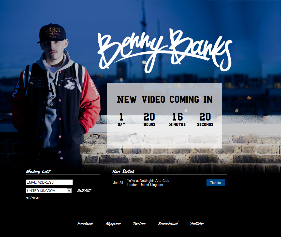Open the Privacy link
281x237 pixels.
(36, 198)
